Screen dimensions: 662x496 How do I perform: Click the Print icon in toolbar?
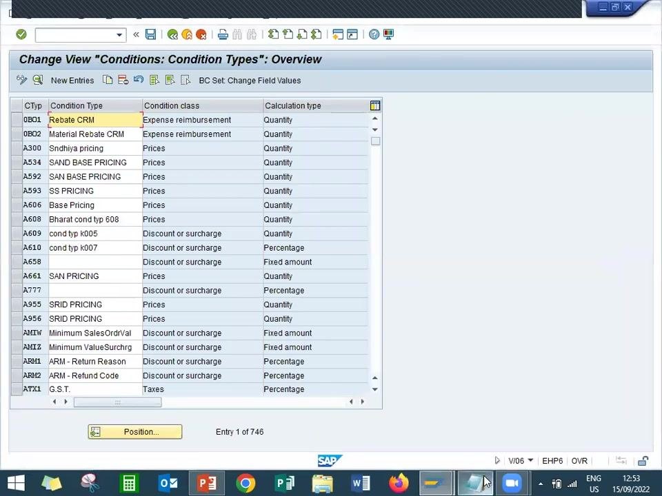coord(223,34)
